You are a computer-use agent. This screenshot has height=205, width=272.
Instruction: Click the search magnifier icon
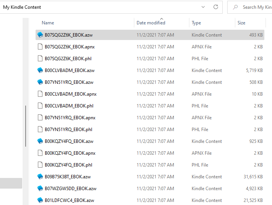click(x=235, y=7)
